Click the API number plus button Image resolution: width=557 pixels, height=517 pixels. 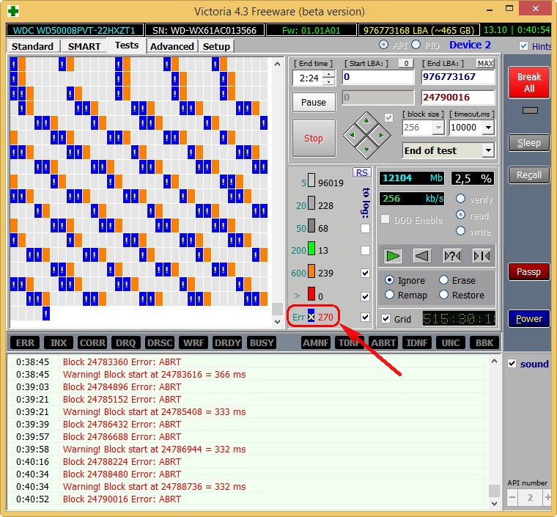547,497
